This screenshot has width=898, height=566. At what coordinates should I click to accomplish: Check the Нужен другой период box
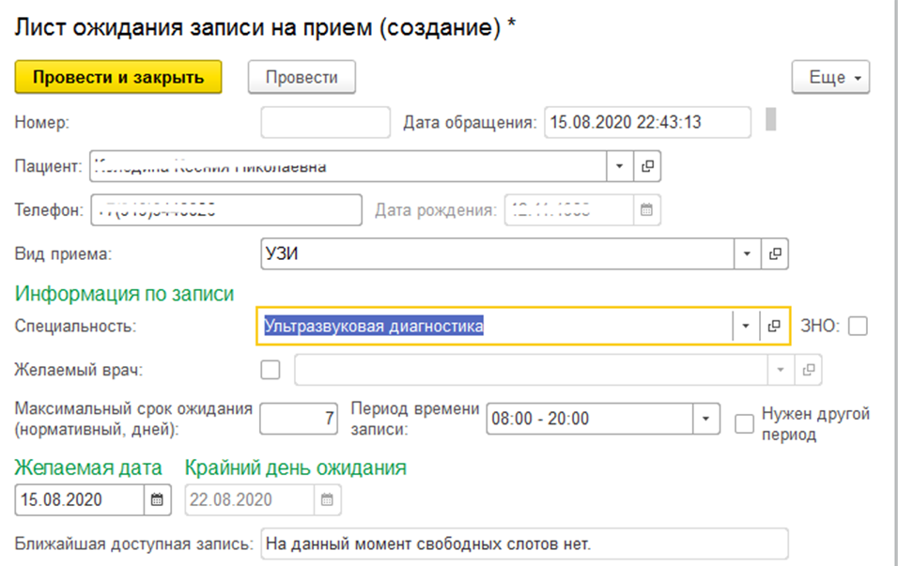(744, 423)
